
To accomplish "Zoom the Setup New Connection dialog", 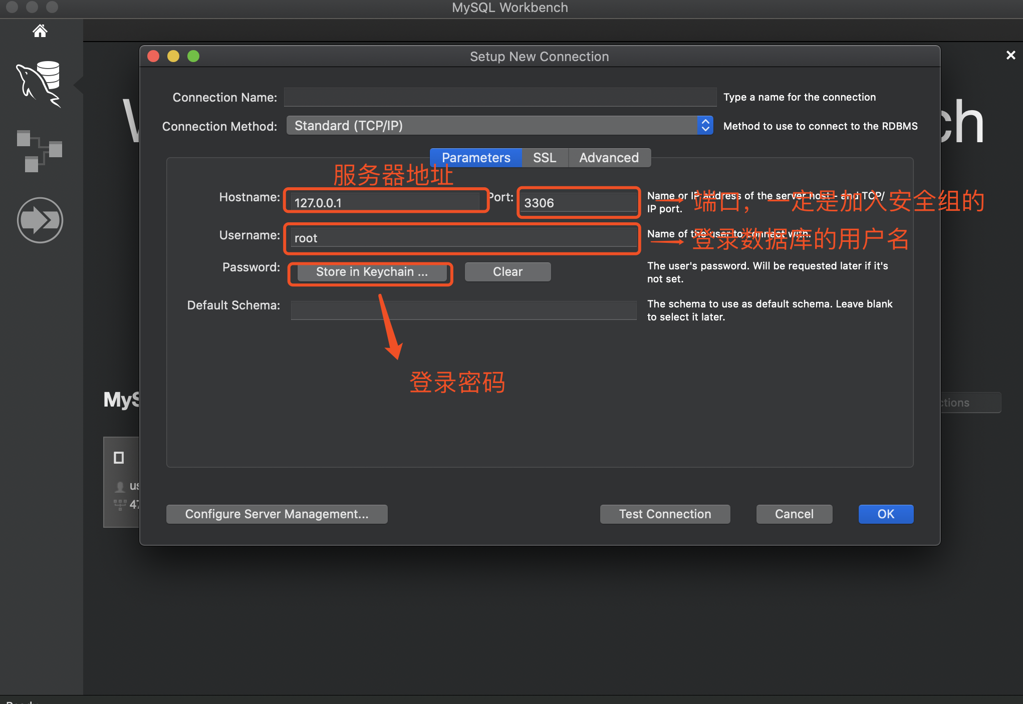I will pyautogui.click(x=193, y=56).
